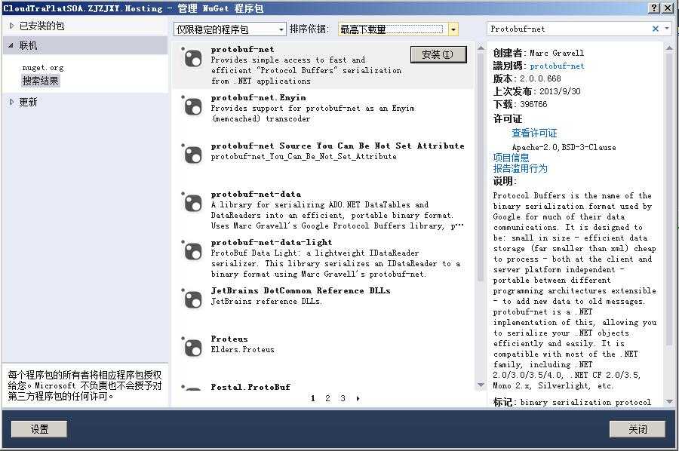The height and width of the screenshot is (451, 679).
Task: Open the 报告滥用行为 link
Action: [520, 168]
